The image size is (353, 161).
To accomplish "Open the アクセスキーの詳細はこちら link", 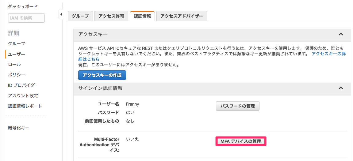I will click(x=328, y=54).
